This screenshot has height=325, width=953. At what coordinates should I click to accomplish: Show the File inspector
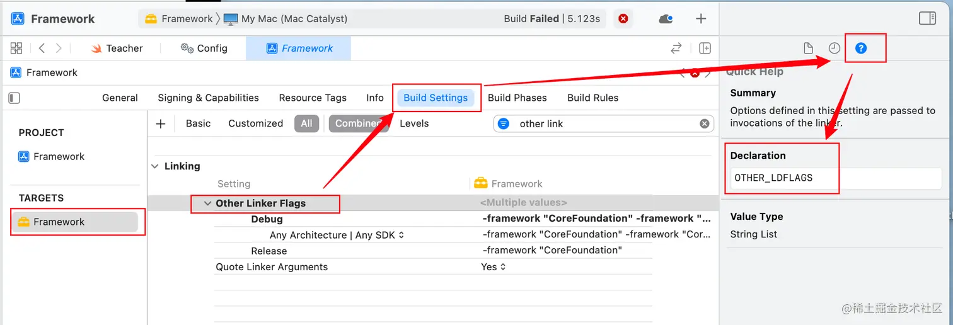[808, 48]
